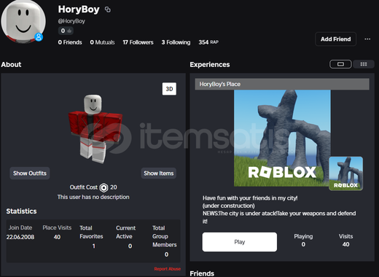Click the join date 22.06.2008
The width and height of the screenshot is (379, 277).
[x=20, y=237]
